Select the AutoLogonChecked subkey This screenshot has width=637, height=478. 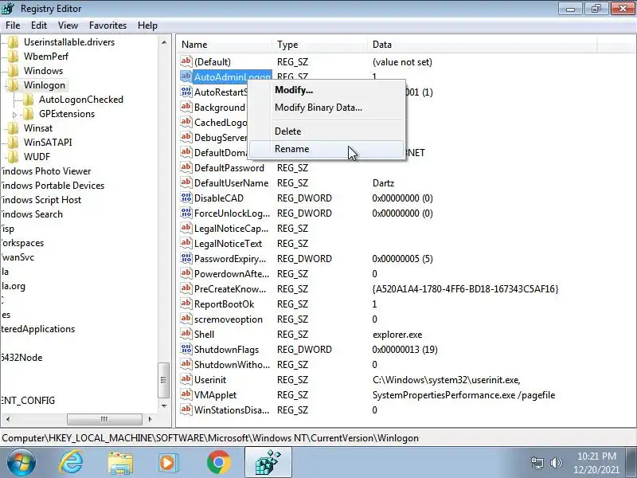[x=81, y=100]
